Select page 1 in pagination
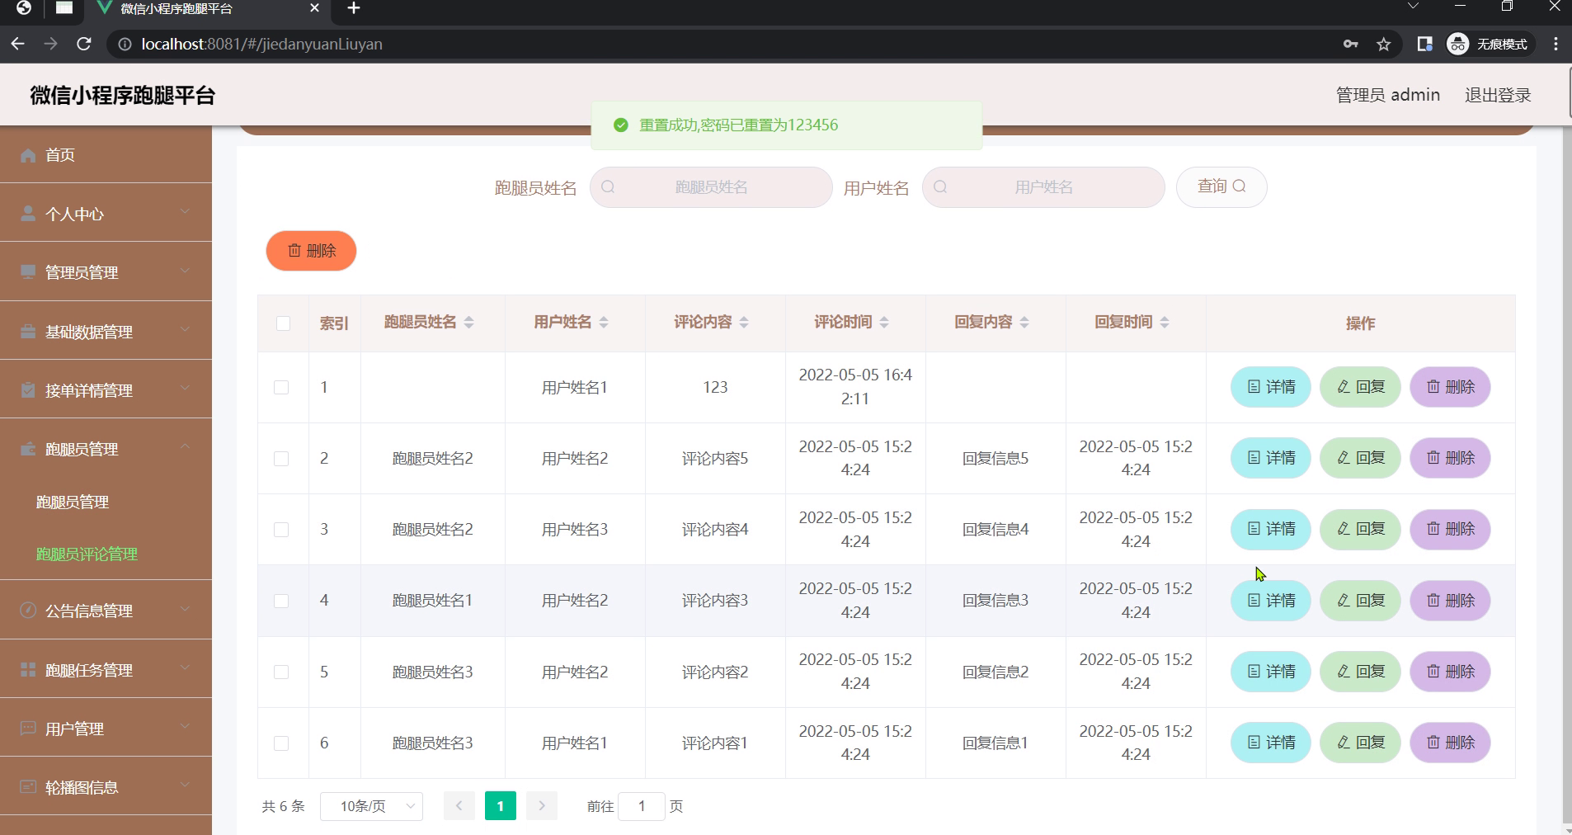This screenshot has height=835, width=1572. click(501, 806)
